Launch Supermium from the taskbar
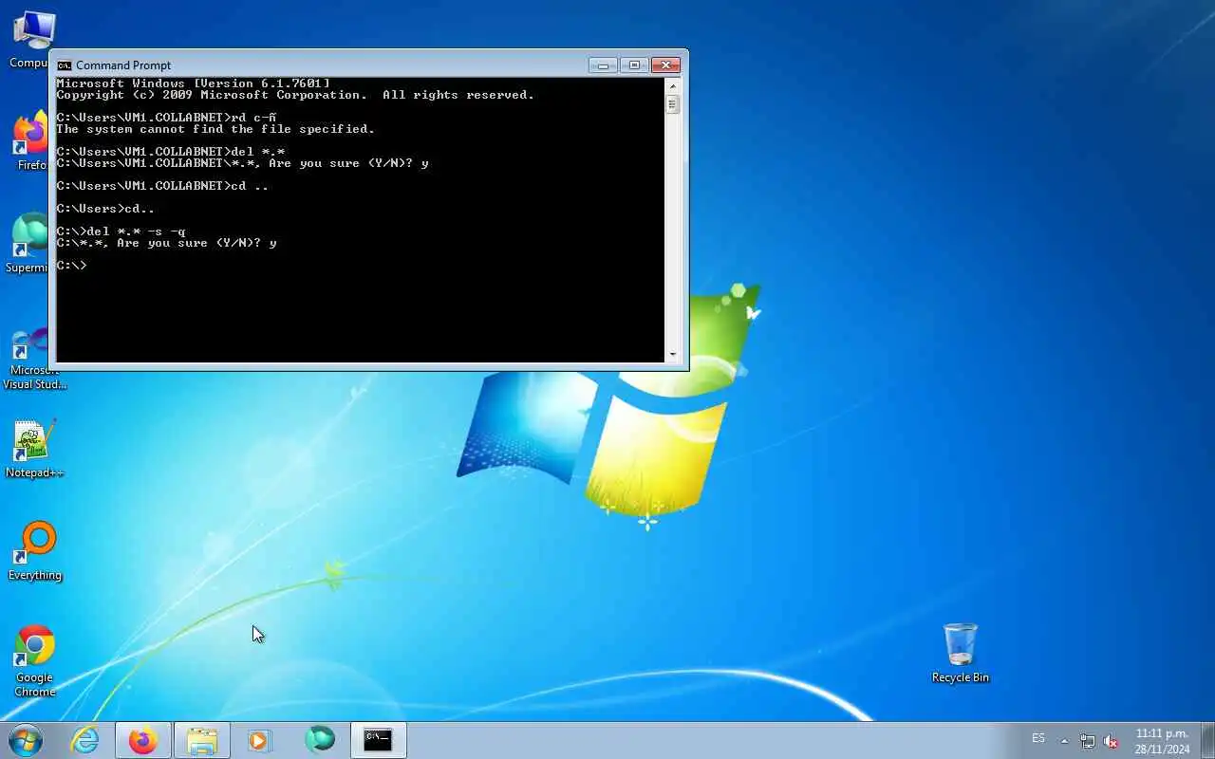Screen dimensions: 1215x759 320,740
